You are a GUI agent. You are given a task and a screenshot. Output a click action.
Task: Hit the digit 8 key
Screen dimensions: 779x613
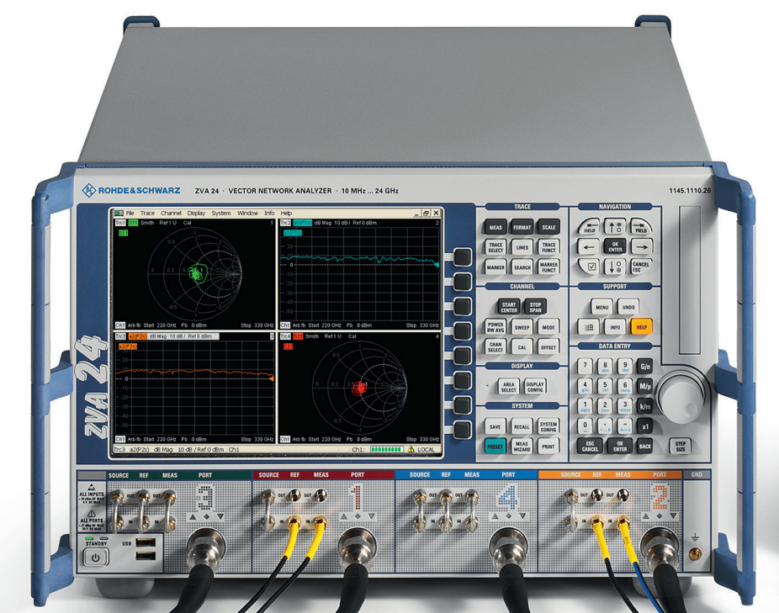click(x=605, y=367)
